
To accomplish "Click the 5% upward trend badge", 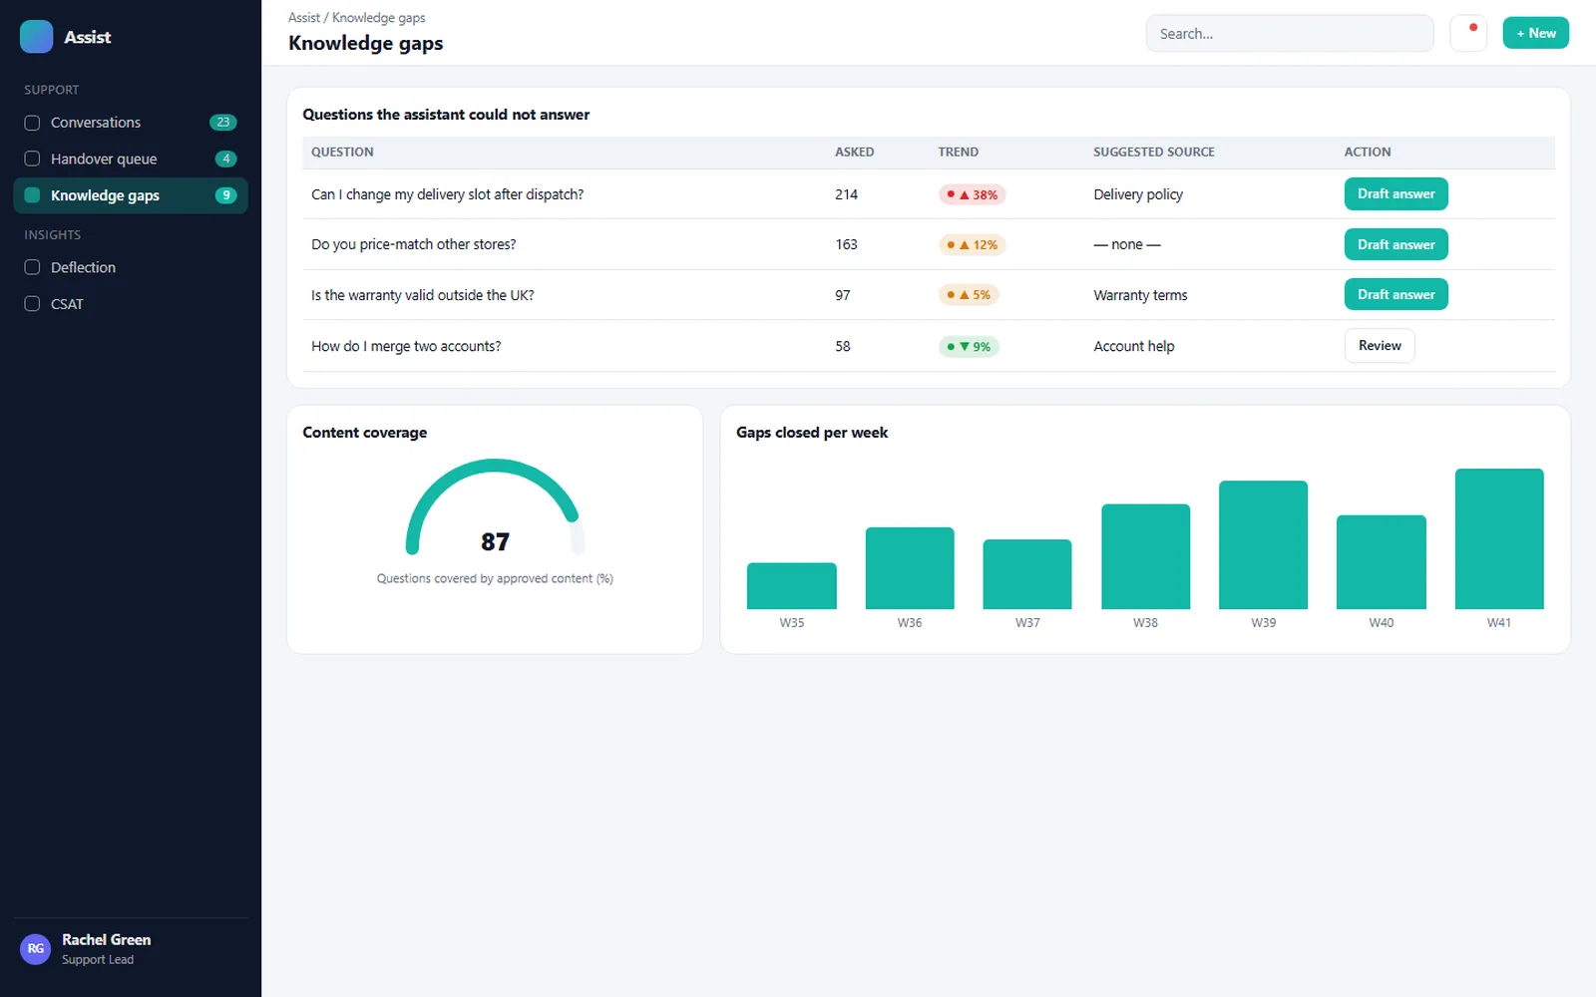I will (969, 295).
